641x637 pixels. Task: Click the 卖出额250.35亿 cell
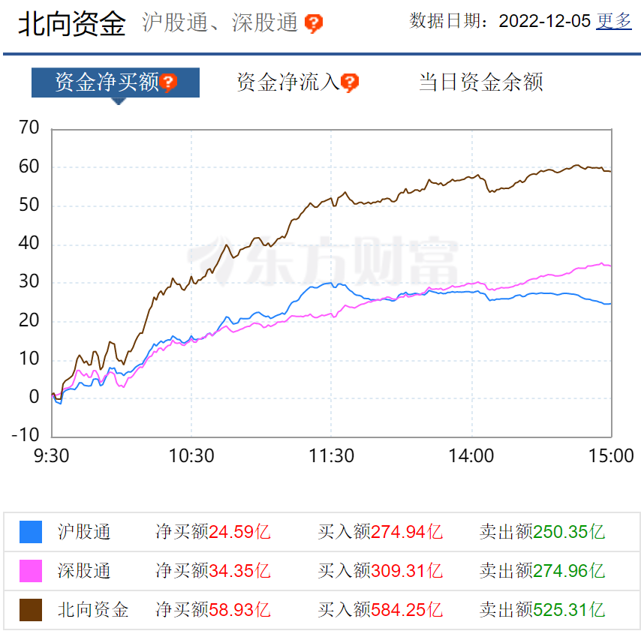pyautogui.click(x=543, y=532)
